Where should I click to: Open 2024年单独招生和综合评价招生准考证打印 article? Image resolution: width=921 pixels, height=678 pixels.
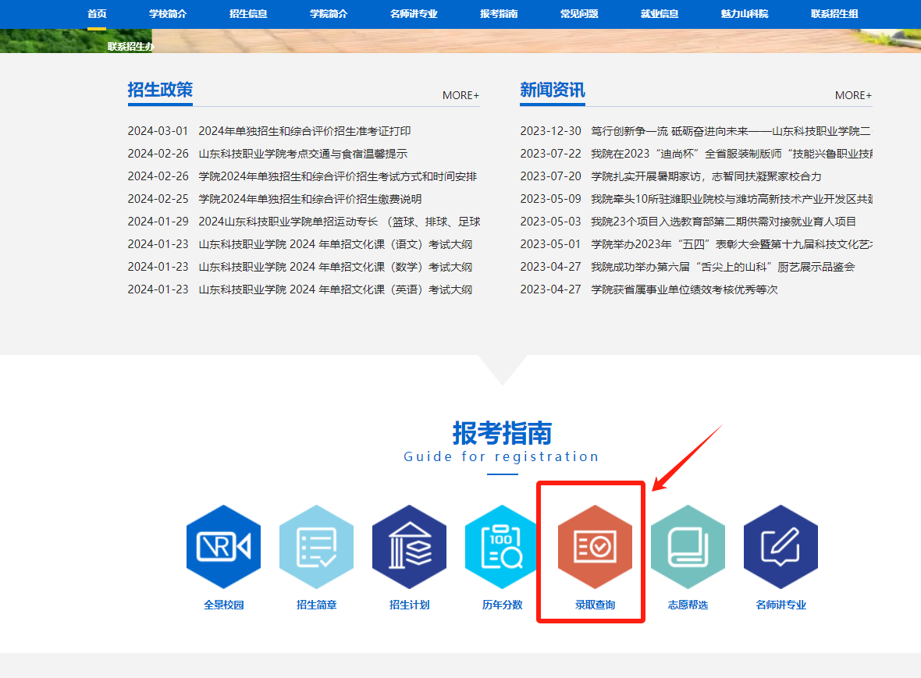[x=304, y=131]
